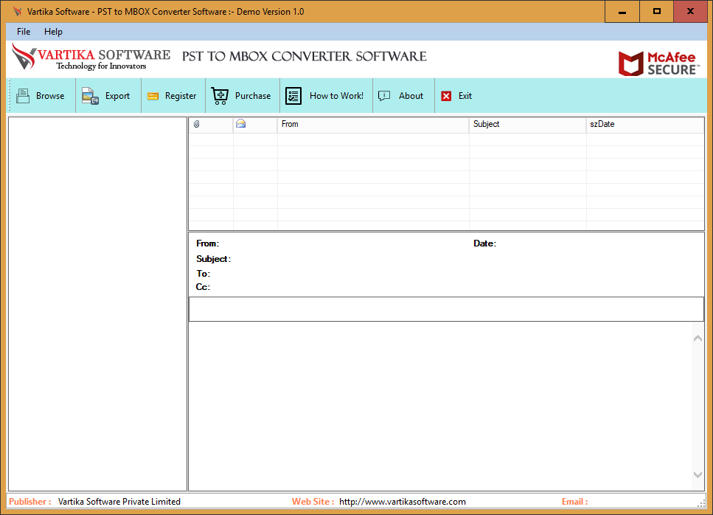The width and height of the screenshot is (713, 515).
Task: Click the 'From:' label in preview header
Action: click(x=207, y=243)
